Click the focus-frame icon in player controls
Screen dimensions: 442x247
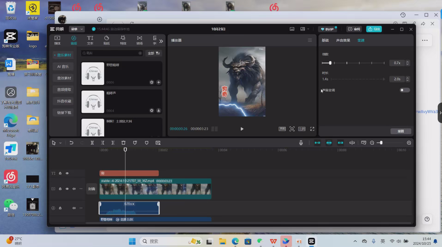[x=292, y=129]
